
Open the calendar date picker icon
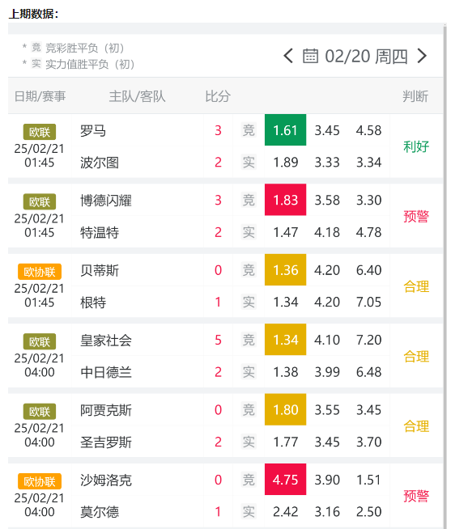[310, 56]
